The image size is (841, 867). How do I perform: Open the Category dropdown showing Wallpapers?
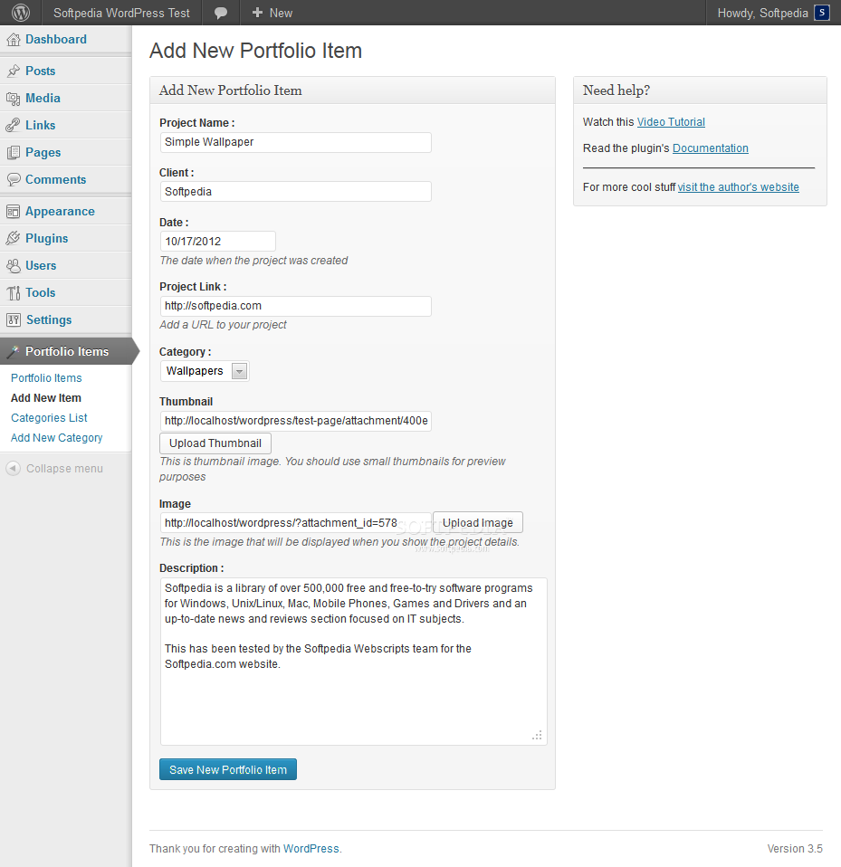pos(205,371)
